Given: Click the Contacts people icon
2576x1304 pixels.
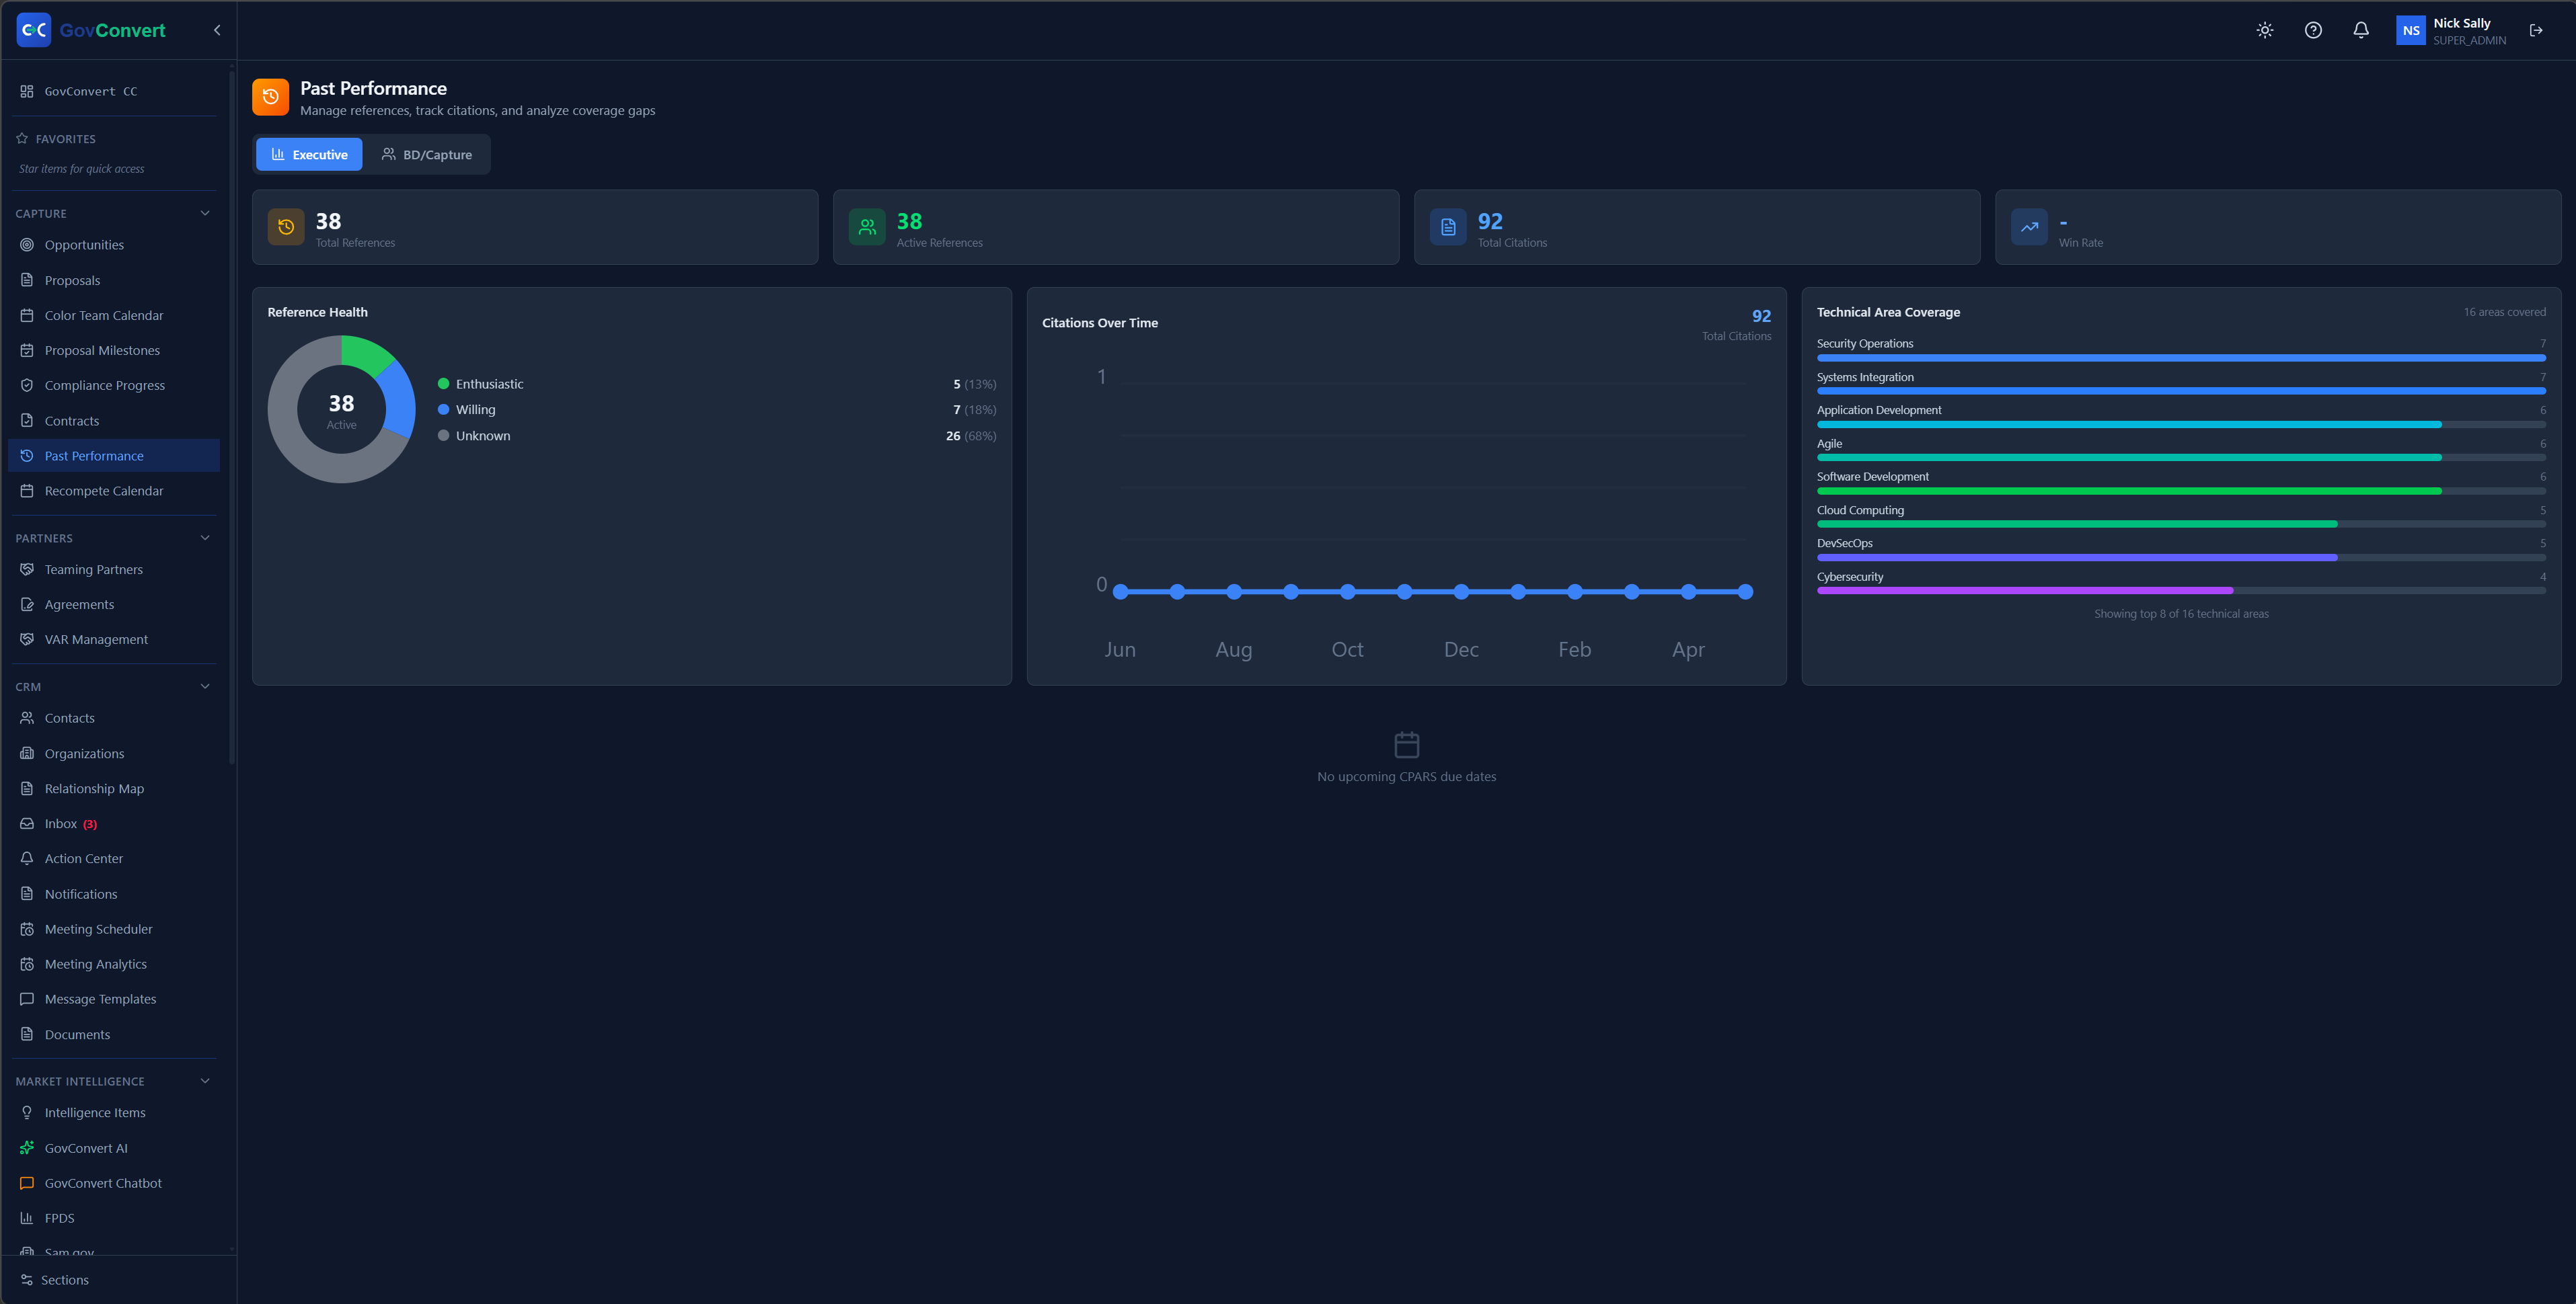Looking at the screenshot, I should [27, 717].
